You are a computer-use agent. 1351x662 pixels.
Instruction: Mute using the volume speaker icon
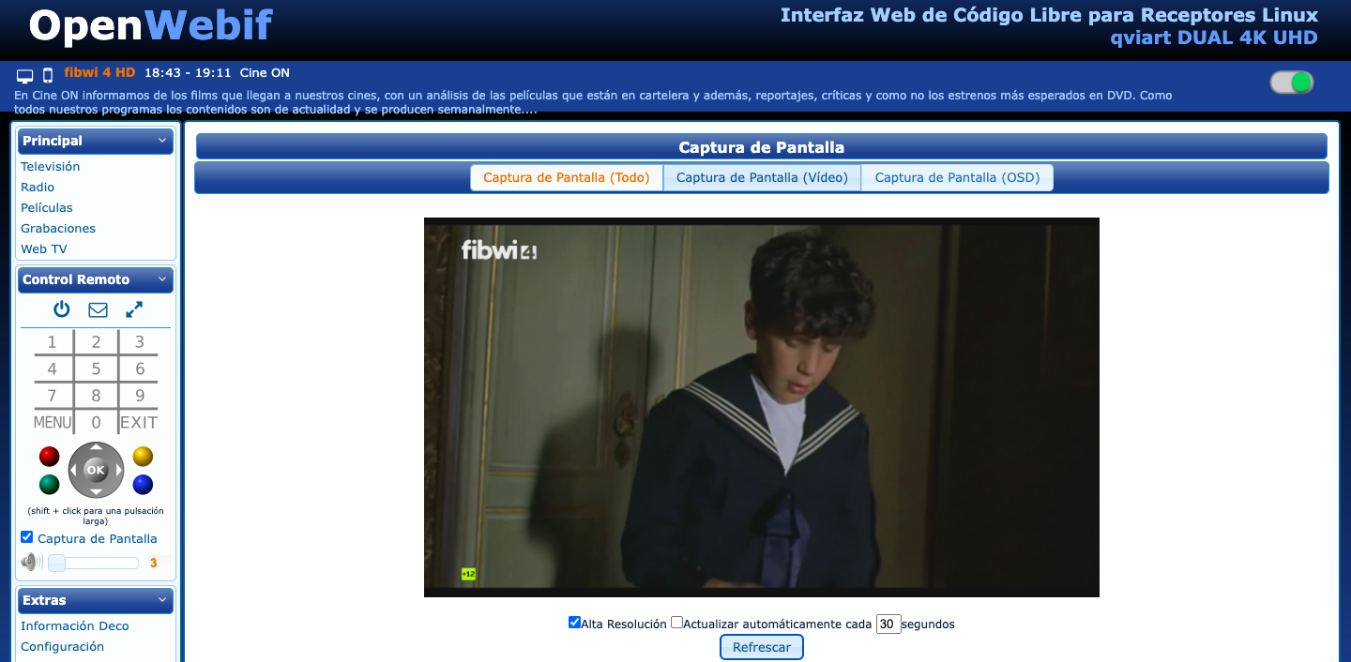(x=30, y=563)
